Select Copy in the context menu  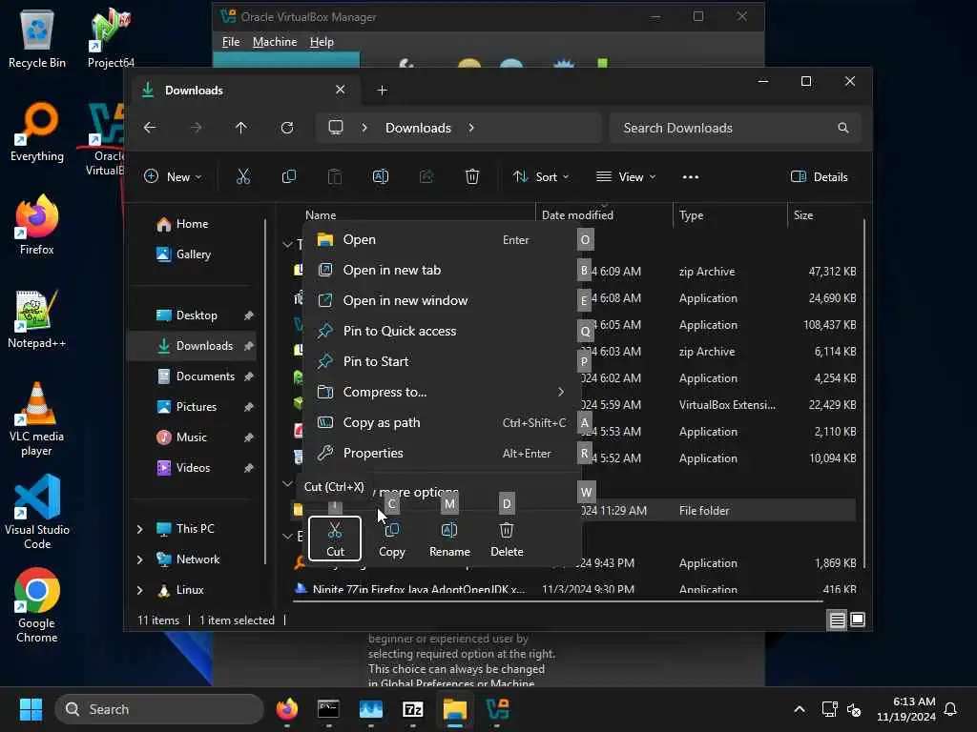coord(392,539)
